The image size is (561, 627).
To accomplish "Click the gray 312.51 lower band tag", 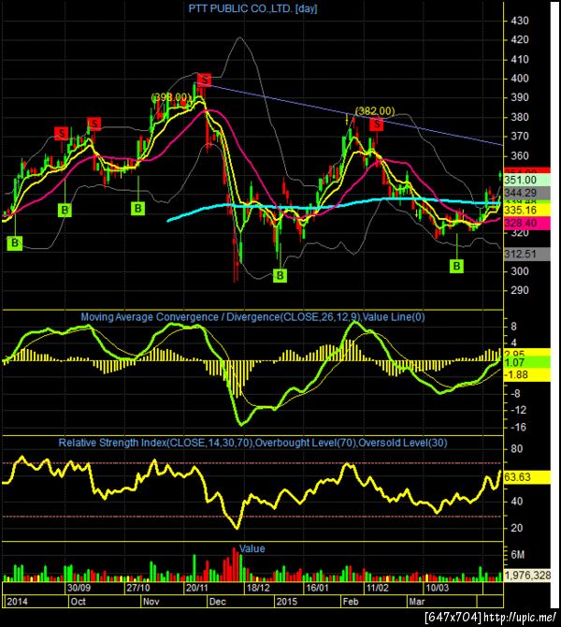I will click(527, 254).
